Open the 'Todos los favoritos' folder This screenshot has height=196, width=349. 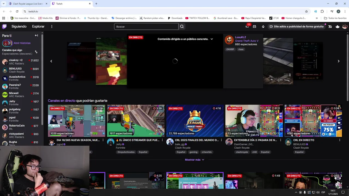coord(335,18)
